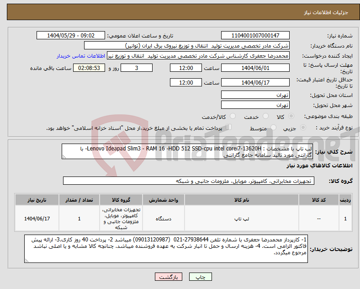Screen dimensions: 360x289
Task: Select the جزیی purchase type radio
Action: click(x=303, y=128)
